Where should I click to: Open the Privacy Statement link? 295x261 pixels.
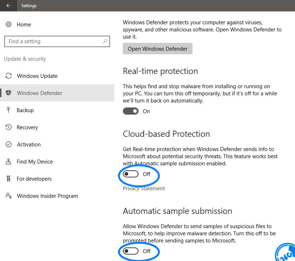pos(144,188)
